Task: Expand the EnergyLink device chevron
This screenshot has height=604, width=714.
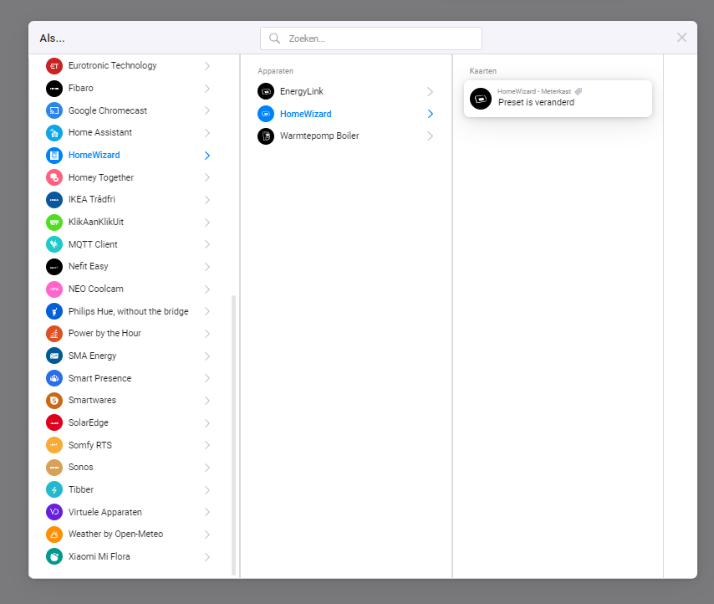Action: coord(431,91)
